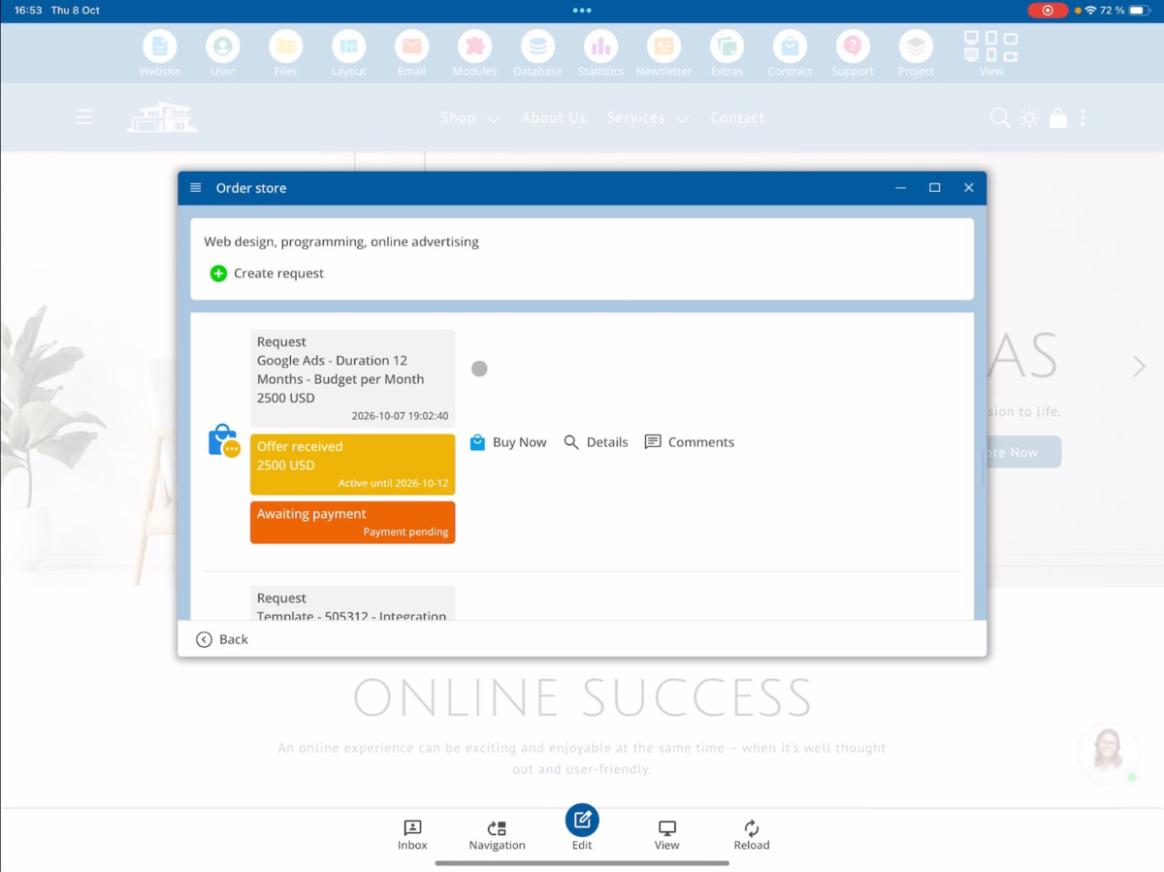The image size is (1164, 872).
Task: Click Buy Now for Google Ads offer
Action: (508, 442)
